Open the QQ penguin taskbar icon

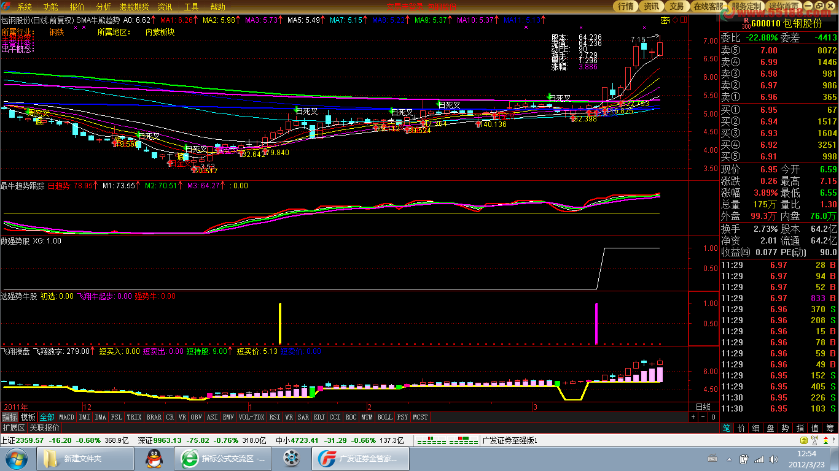[154, 458]
